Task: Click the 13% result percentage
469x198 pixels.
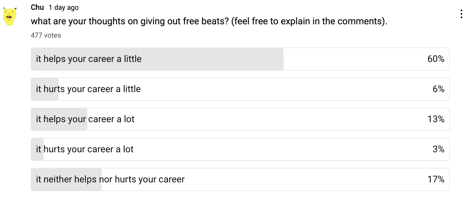Action: coord(436,119)
